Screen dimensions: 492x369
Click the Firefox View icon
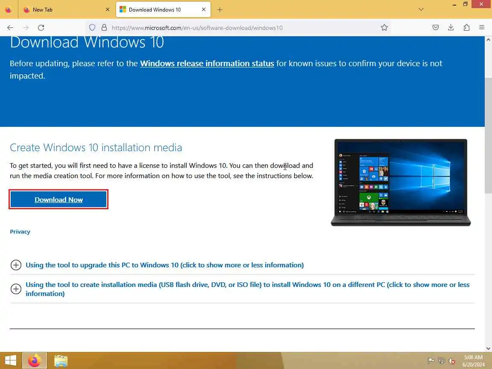pyautogui.click(x=9, y=10)
